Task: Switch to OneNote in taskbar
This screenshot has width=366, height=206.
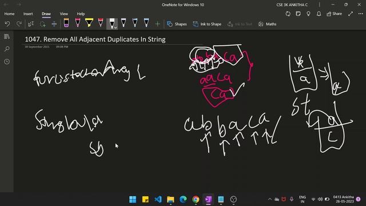Action: click(208, 200)
